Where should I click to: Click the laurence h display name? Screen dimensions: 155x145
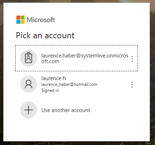tap(53, 78)
